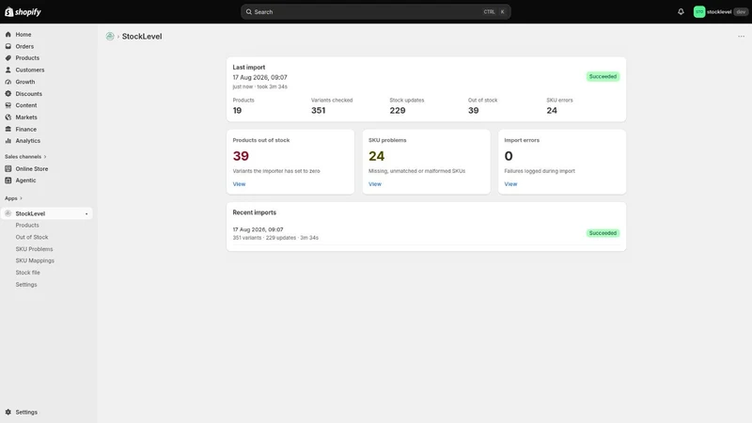Click the Growth icon
This screenshot has width=752, height=423.
pyautogui.click(x=8, y=82)
